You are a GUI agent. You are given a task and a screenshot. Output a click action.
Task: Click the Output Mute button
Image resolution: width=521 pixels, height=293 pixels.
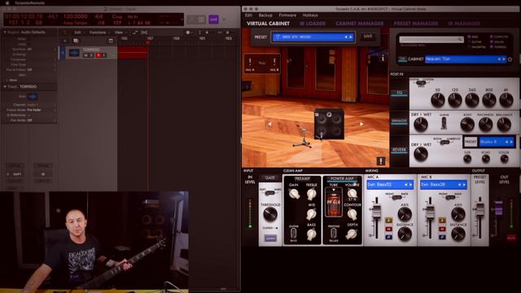(x=511, y=238)
